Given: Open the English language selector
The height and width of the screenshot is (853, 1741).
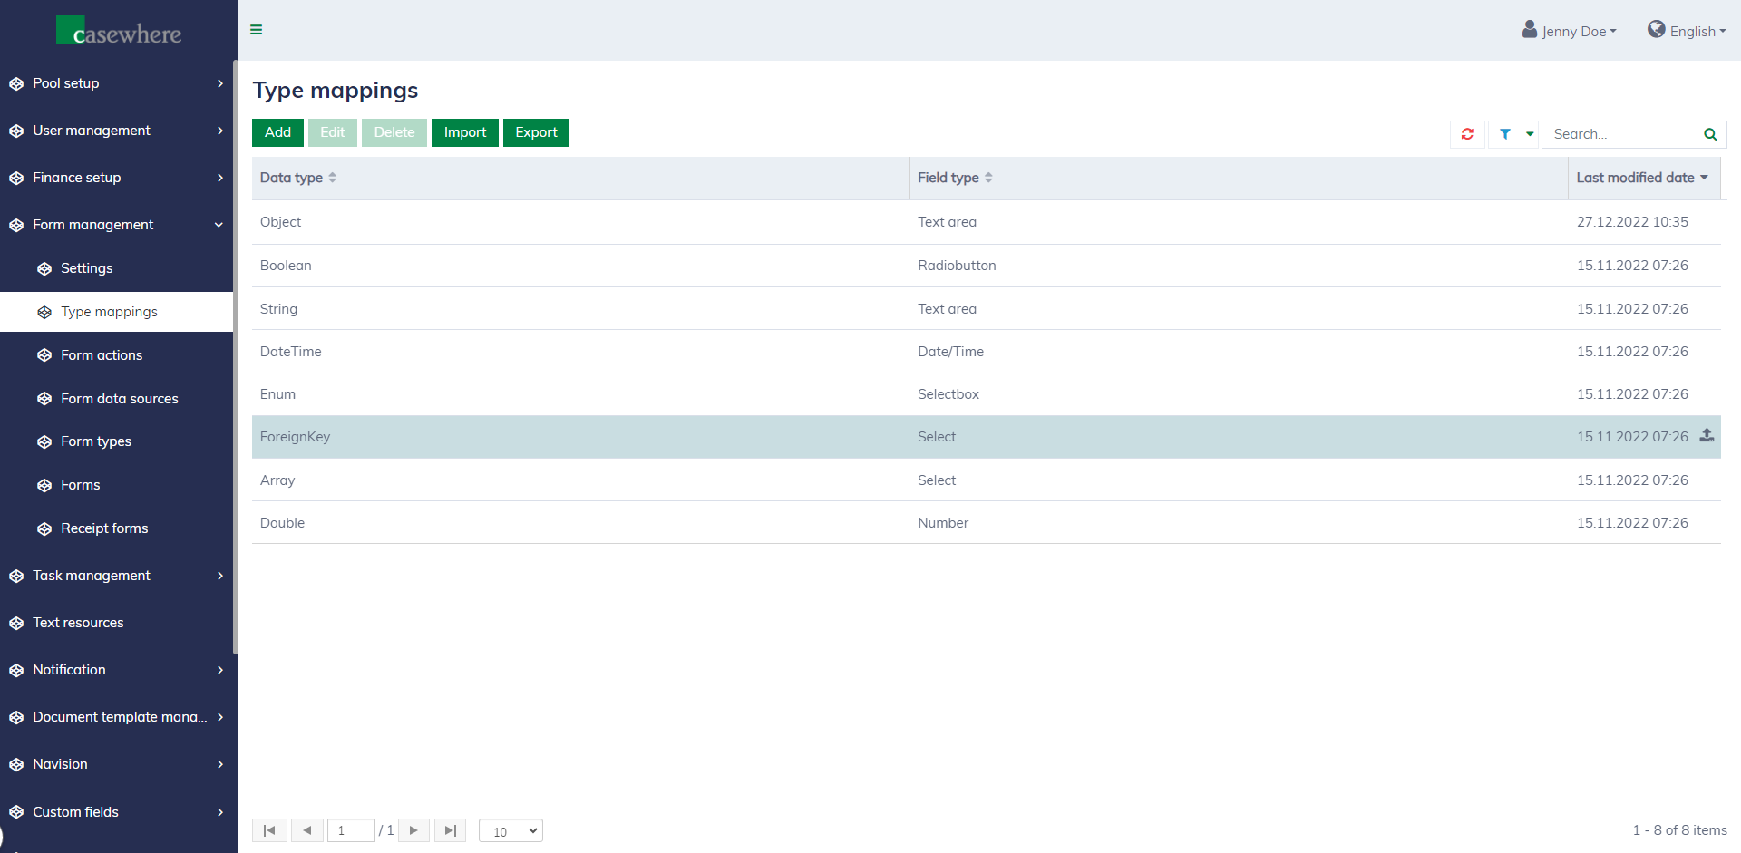Looking at the screenshot, I should click(x=1687, y=31).
